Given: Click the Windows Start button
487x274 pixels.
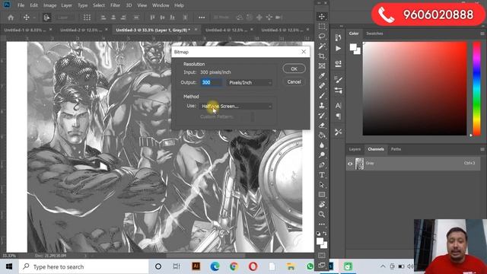Looking at the screenshot, I should (9, 266).
